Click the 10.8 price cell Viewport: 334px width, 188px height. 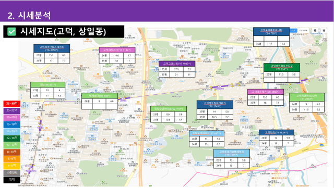pyautogui.click(x=168, y=120)
